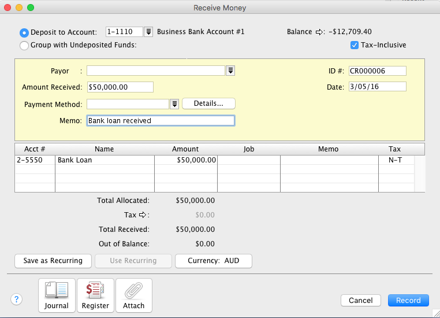Select Deposit to Account radio button
This screenshot has width=440, height=318.
[25, 32]
